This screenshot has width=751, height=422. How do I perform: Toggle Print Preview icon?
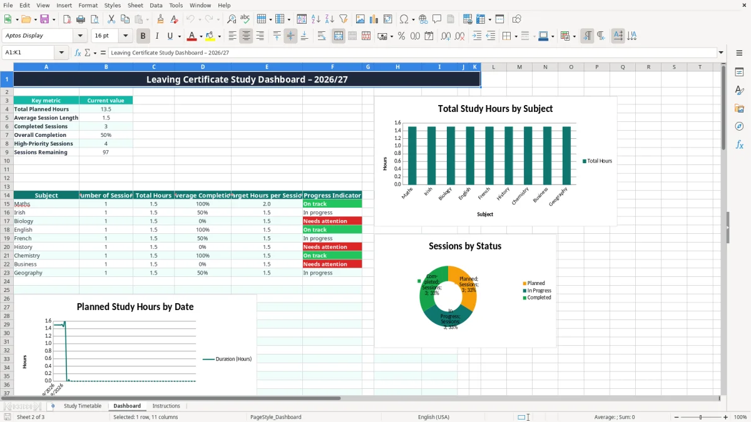click(95, 19)
